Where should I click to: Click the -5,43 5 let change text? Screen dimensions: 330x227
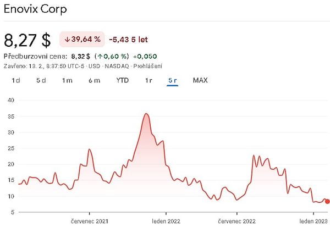click(128, 40)
